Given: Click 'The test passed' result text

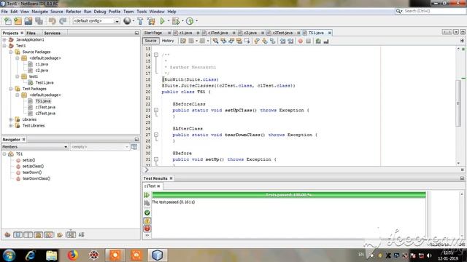Looking at the screenshot, I should coord(174,202).
